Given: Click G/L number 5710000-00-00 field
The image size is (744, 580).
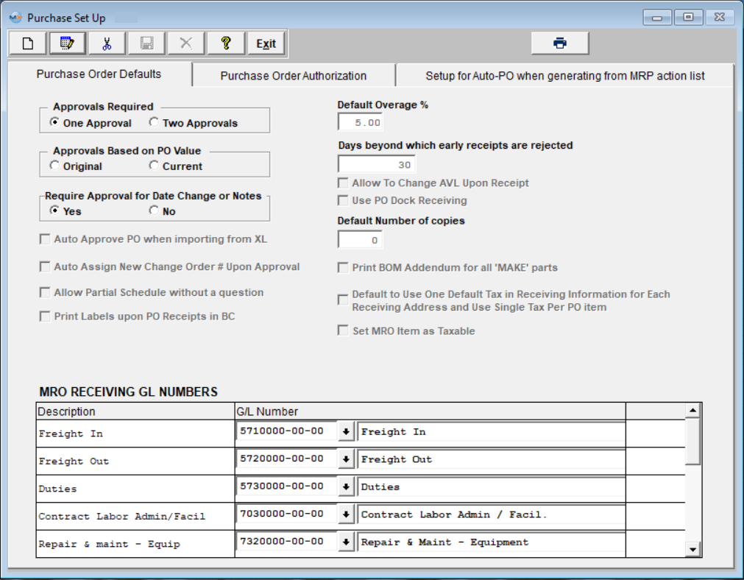Looking at the screenshot, I should click(286, 431).
